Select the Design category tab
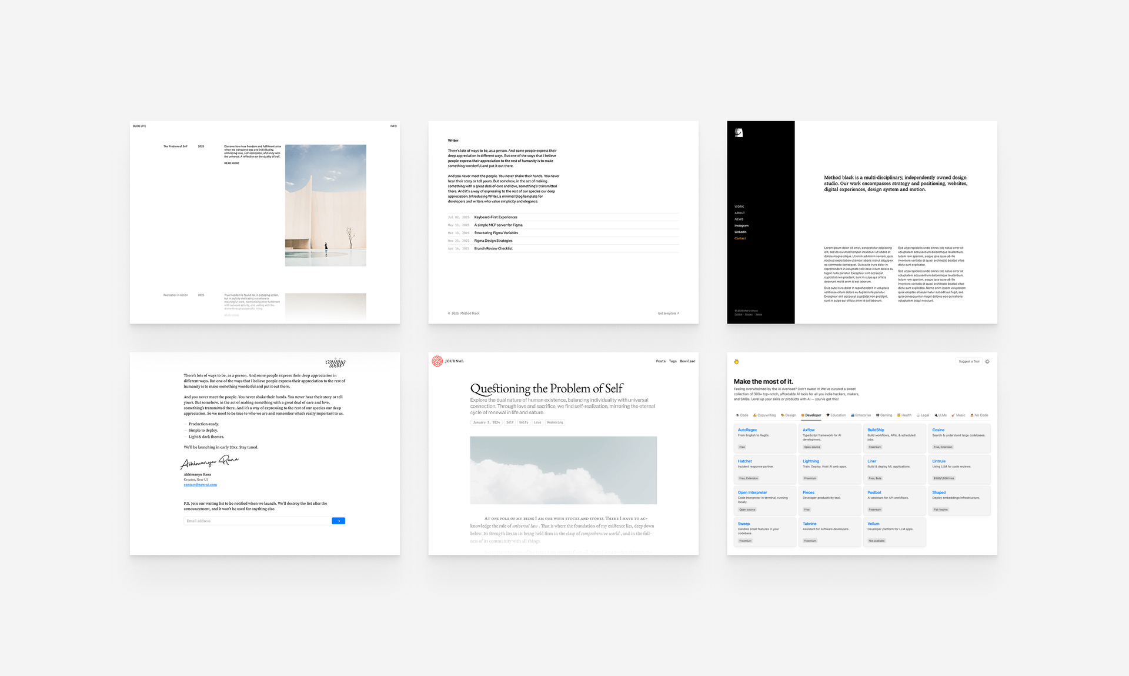This screenshot has height=676, width=1129. 789,415
